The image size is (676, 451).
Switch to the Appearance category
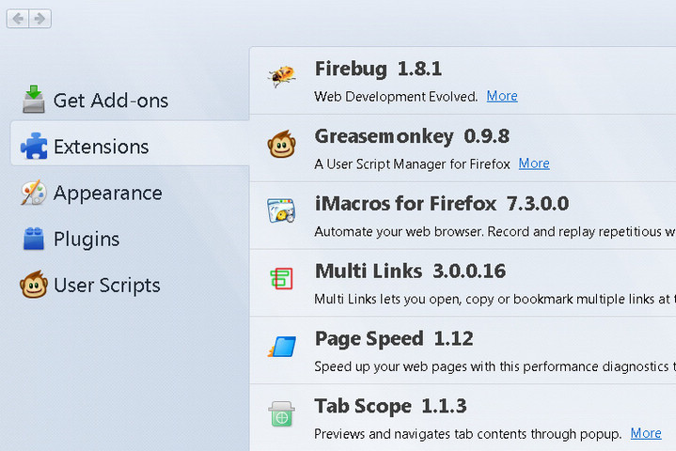(x=107, y=193)
